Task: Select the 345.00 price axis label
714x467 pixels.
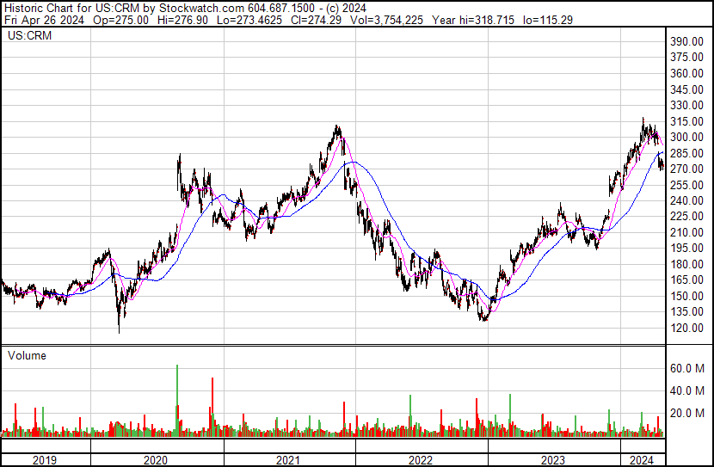Action: (686, 89)
